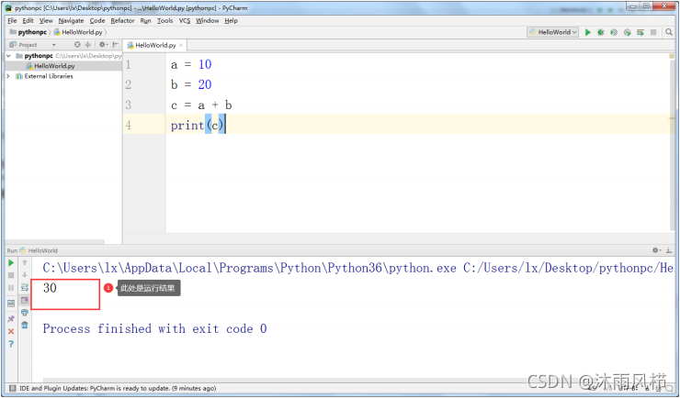Image resolution: width=680 pixels, height=398 pixels.
Task: Select the pythonpc folder in Project tree
Action: (39, 56)
